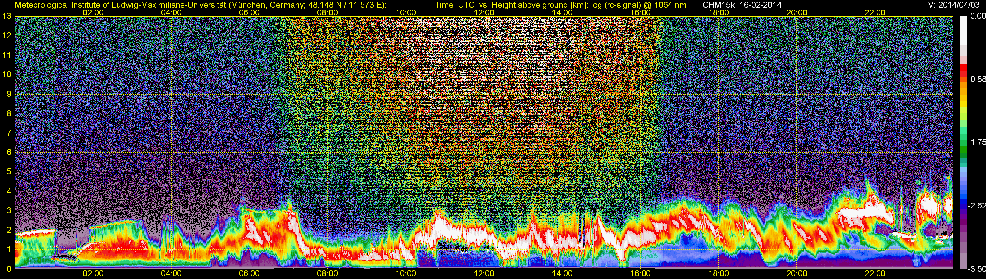This screenshot has height=279, width=986.
Task: Select the 22:00 marker on bottom time axis
Action: point(875,274)
